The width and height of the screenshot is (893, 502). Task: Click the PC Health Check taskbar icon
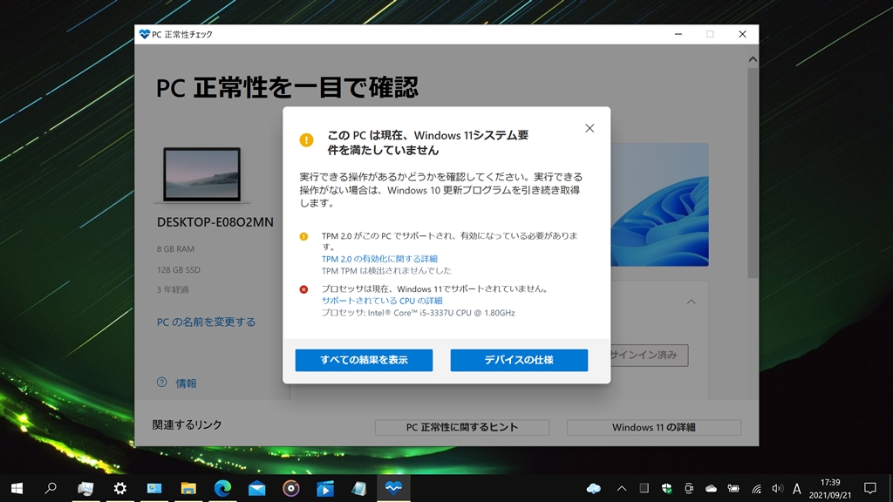coord(393,488)
